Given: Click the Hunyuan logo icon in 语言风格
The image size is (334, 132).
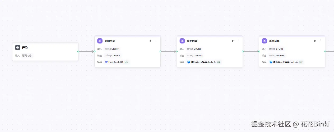Looking at the screenshot, I should coord(271,62).
